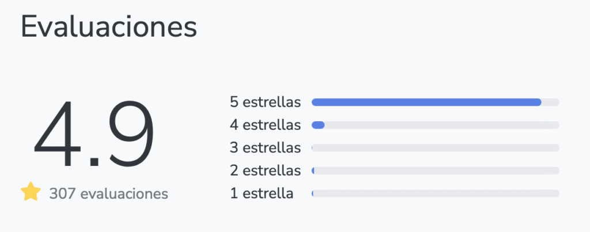
Task: Click the 4.9 average rating number
Action: [x=94, y=134]
